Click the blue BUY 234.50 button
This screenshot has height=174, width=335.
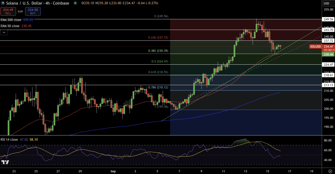(33, 11)
